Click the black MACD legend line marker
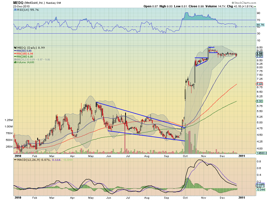The width and height of the screenshot is (267, 200). click(x=15, y=160)
